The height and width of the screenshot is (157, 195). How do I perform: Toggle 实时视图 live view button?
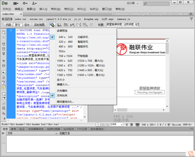(x=39, y=25)
